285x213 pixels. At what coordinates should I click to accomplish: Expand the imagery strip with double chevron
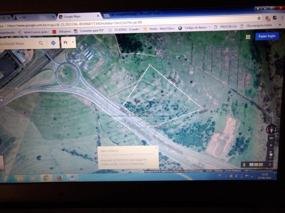coord(270,165)
